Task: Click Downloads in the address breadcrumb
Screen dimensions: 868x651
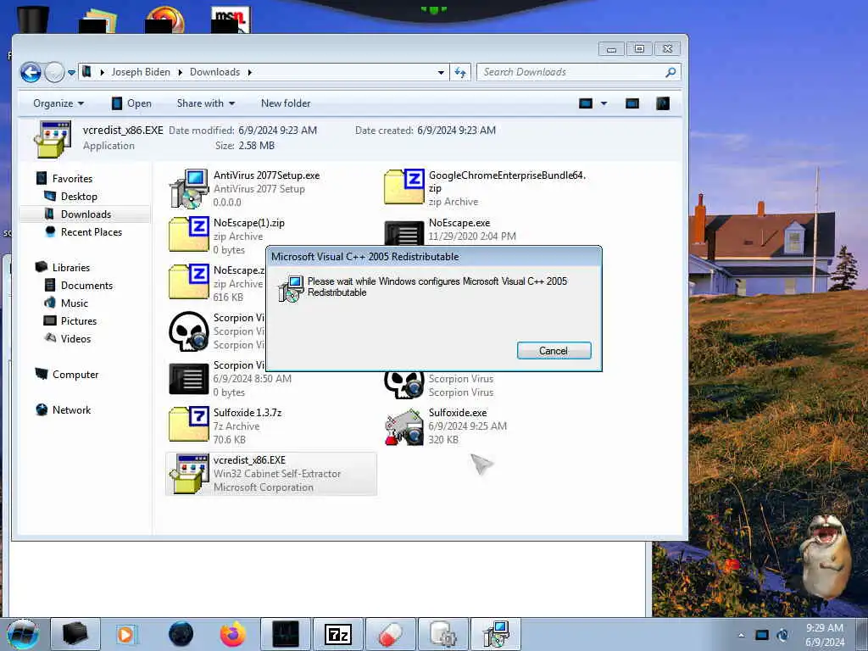Action: (x=214, y=72)
